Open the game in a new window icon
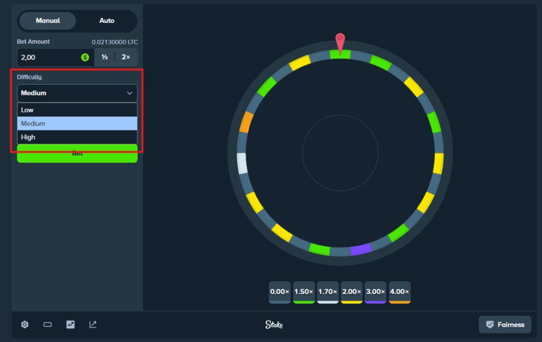The height and width of the screenshot is (342, 542). click(x=93, y=325)
